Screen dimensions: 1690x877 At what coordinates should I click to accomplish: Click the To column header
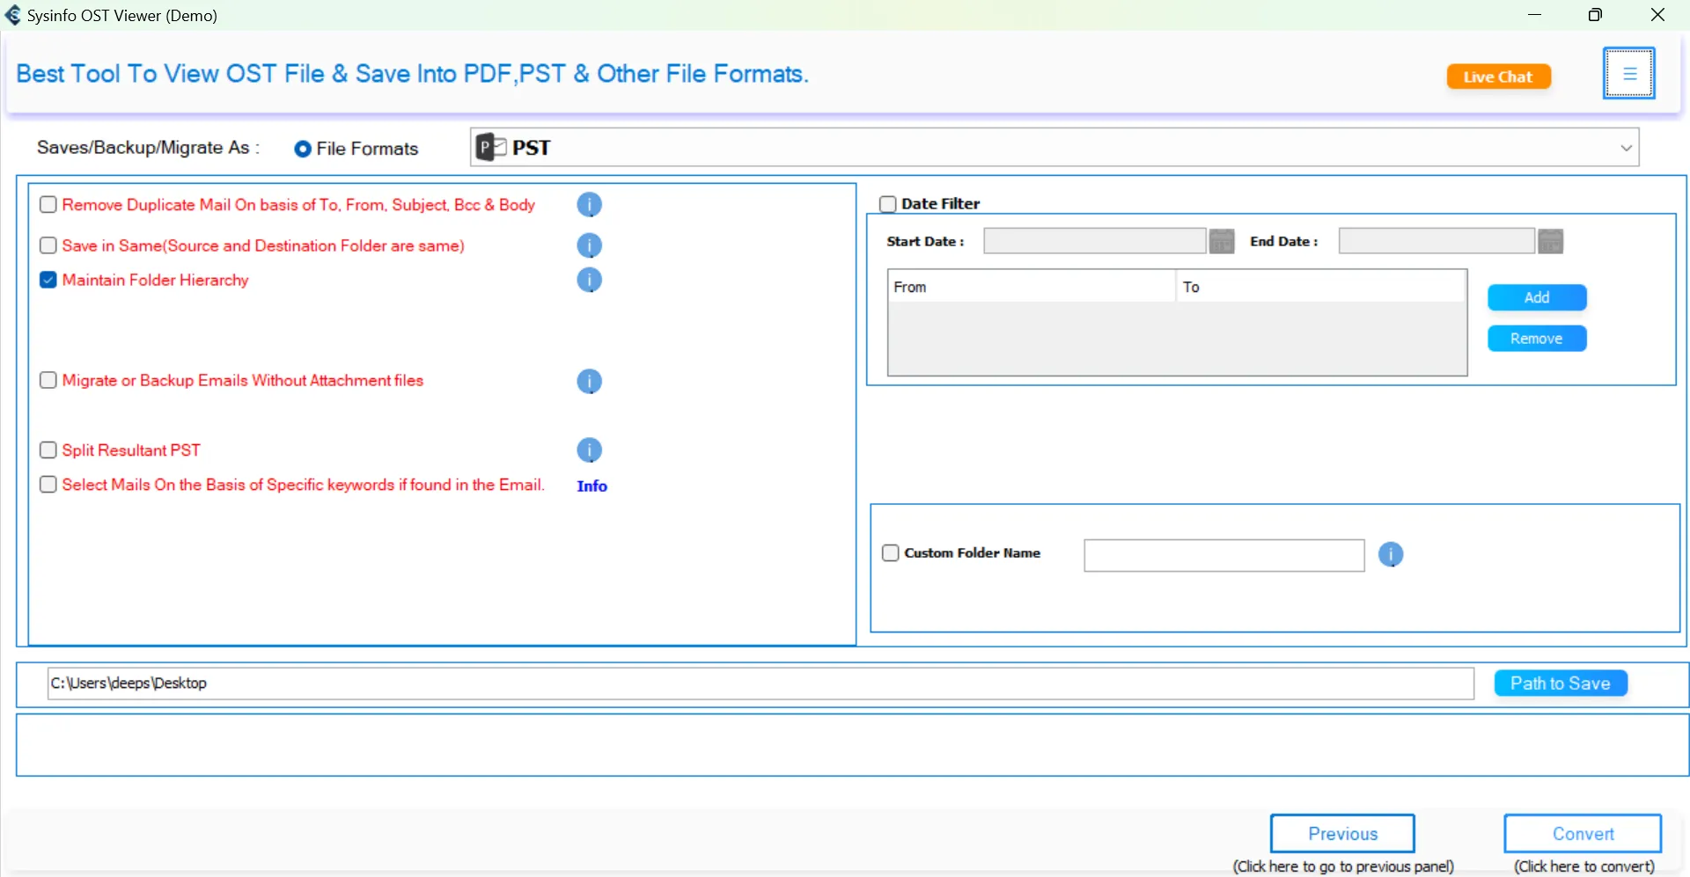coord(1320,287)
